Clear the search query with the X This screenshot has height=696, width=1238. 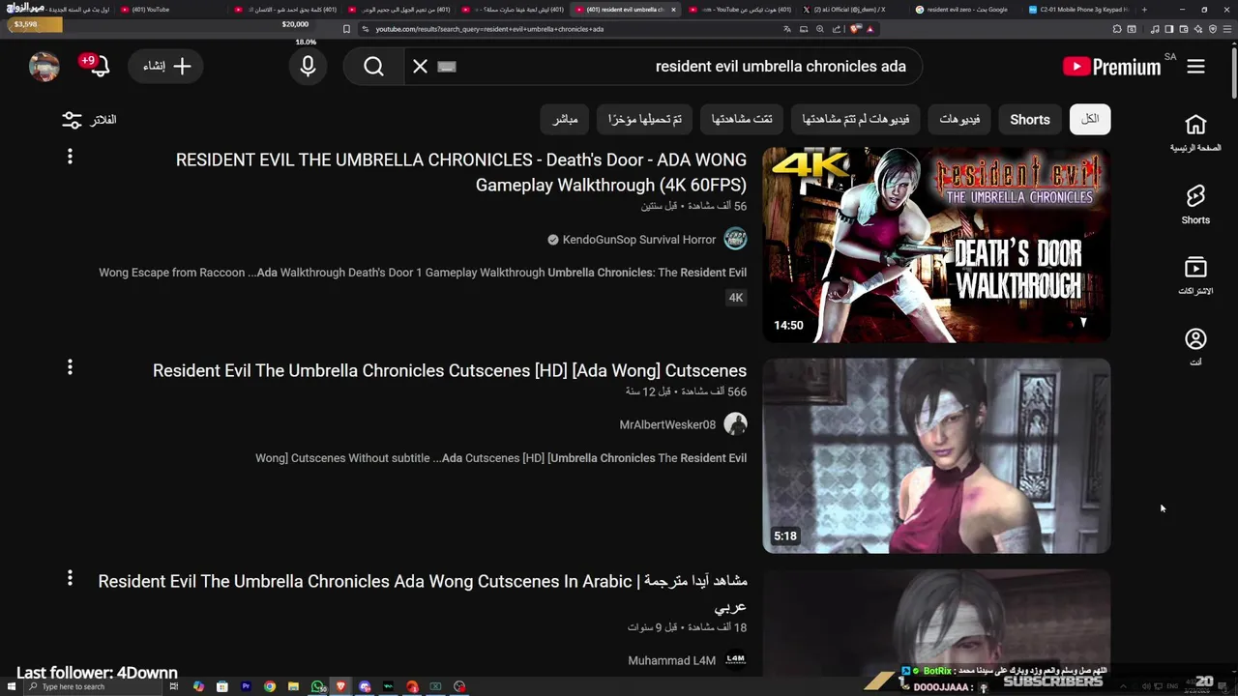tap(420, 67)
